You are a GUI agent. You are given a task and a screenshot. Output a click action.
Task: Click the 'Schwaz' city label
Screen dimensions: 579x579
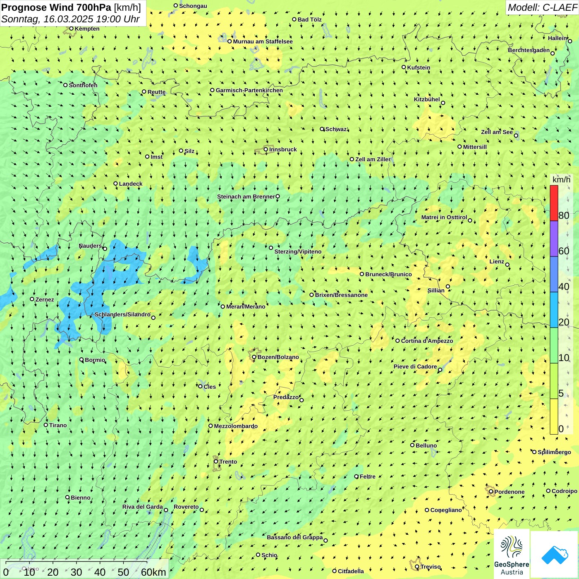336,129
